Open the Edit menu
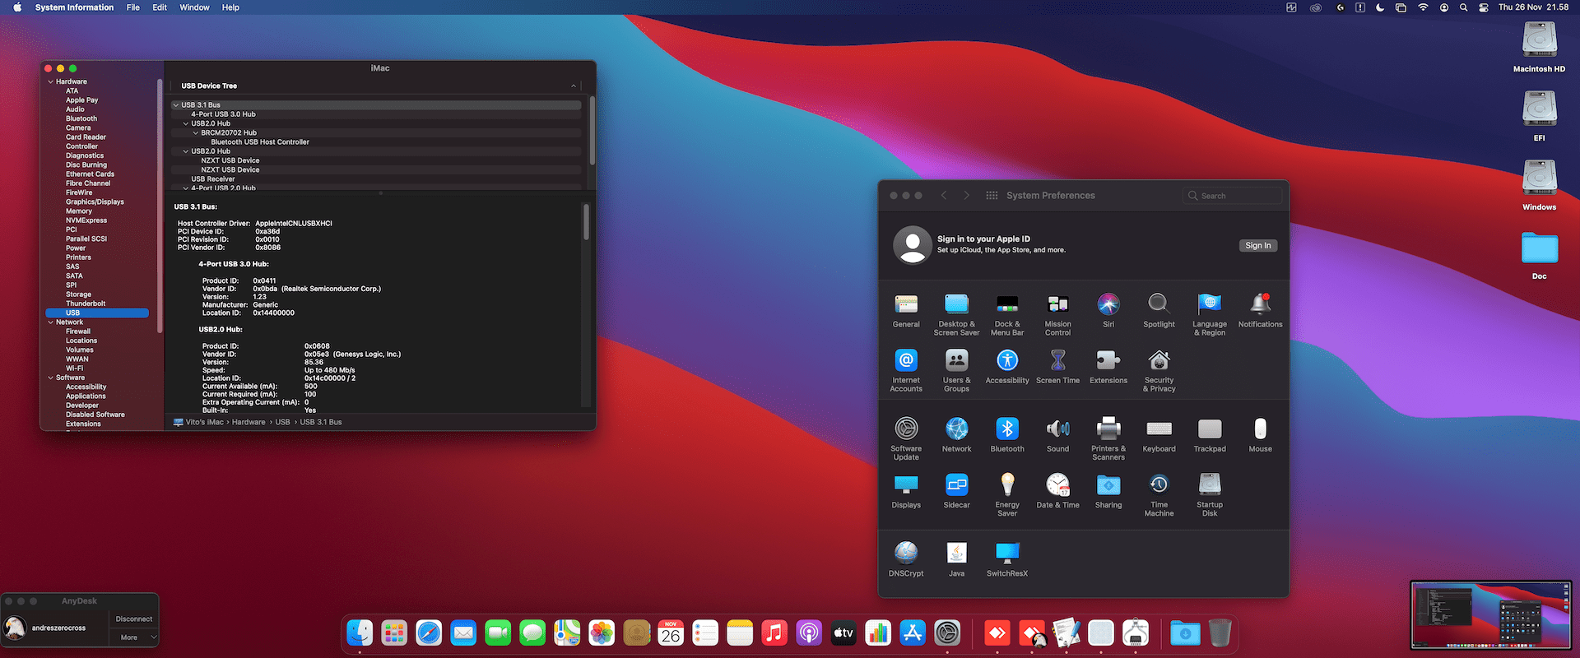The width and height of the screenshot is (1580, 658). coord(160,7)
